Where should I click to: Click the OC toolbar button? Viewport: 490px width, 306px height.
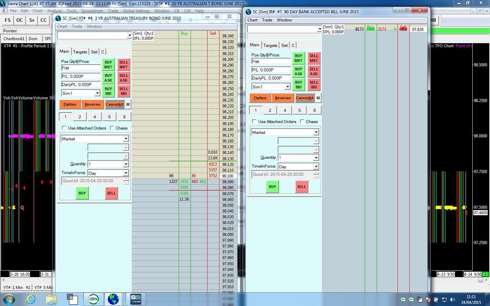(20, 20)
